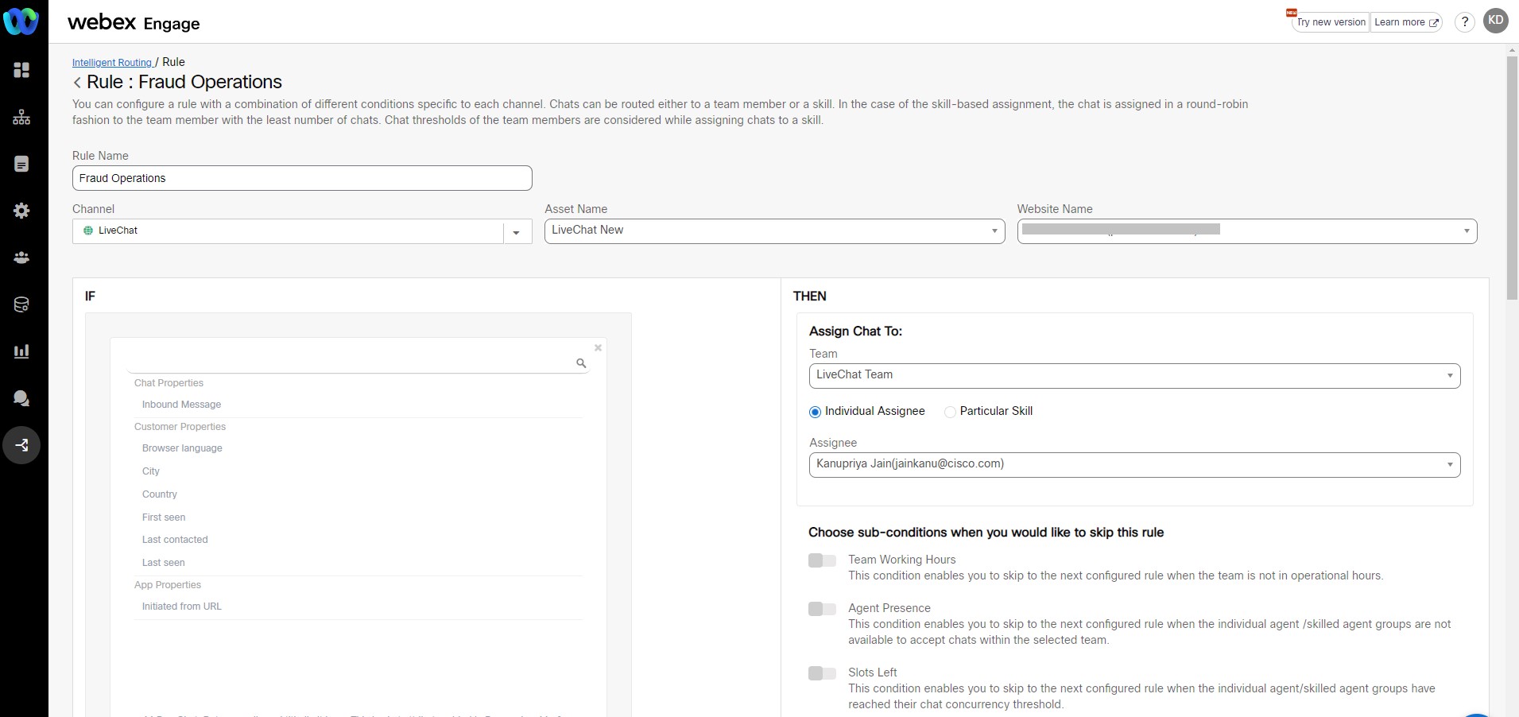1519x717 pixels.
Task: Open the bar chart reports icon
Action: click(x=21, y=351)
